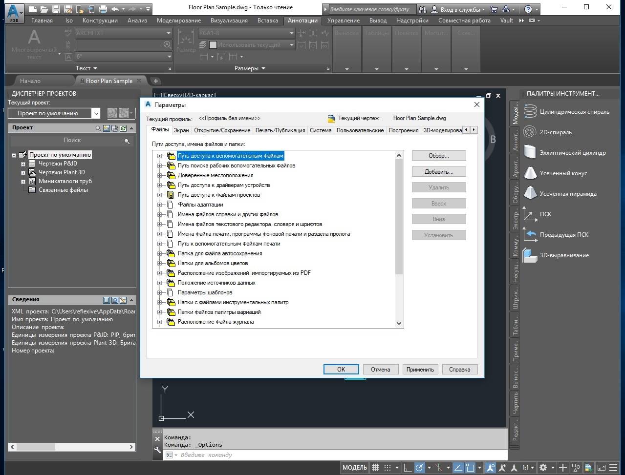This screenshot has width=625, height=475.
Task: Select the Эллиптический цилиндр tool
Action: click(x=564, y=153)
